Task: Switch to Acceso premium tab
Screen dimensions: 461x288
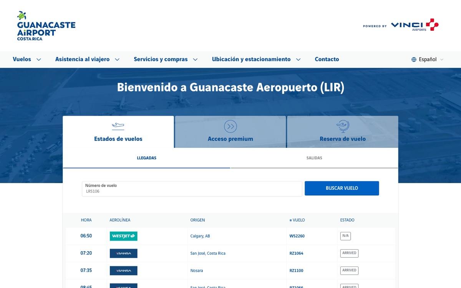Action: coord(230,132)
